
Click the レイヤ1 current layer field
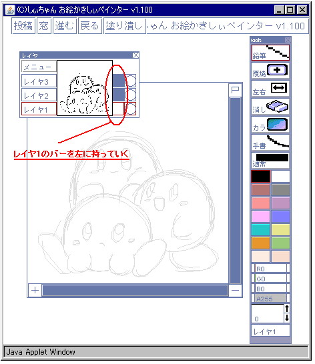[x=270, y=331]
